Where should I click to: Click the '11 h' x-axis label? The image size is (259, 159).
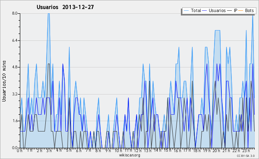(128, 150)
